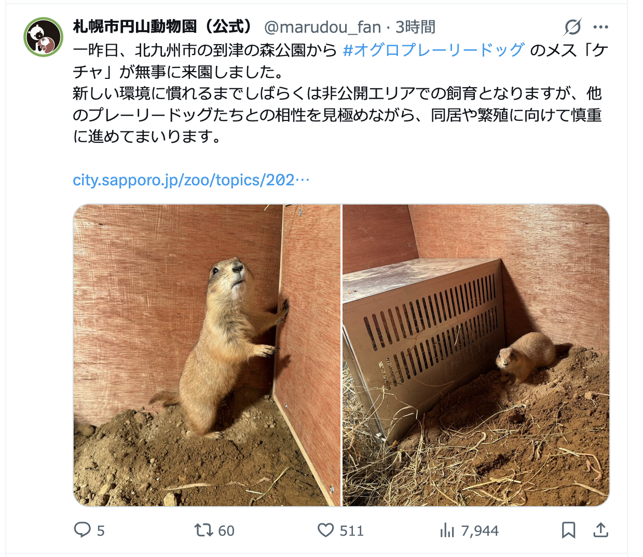Open the city.sapporo.jp/zoo/topics link
The image size is (643, 557).
[191, 180]
